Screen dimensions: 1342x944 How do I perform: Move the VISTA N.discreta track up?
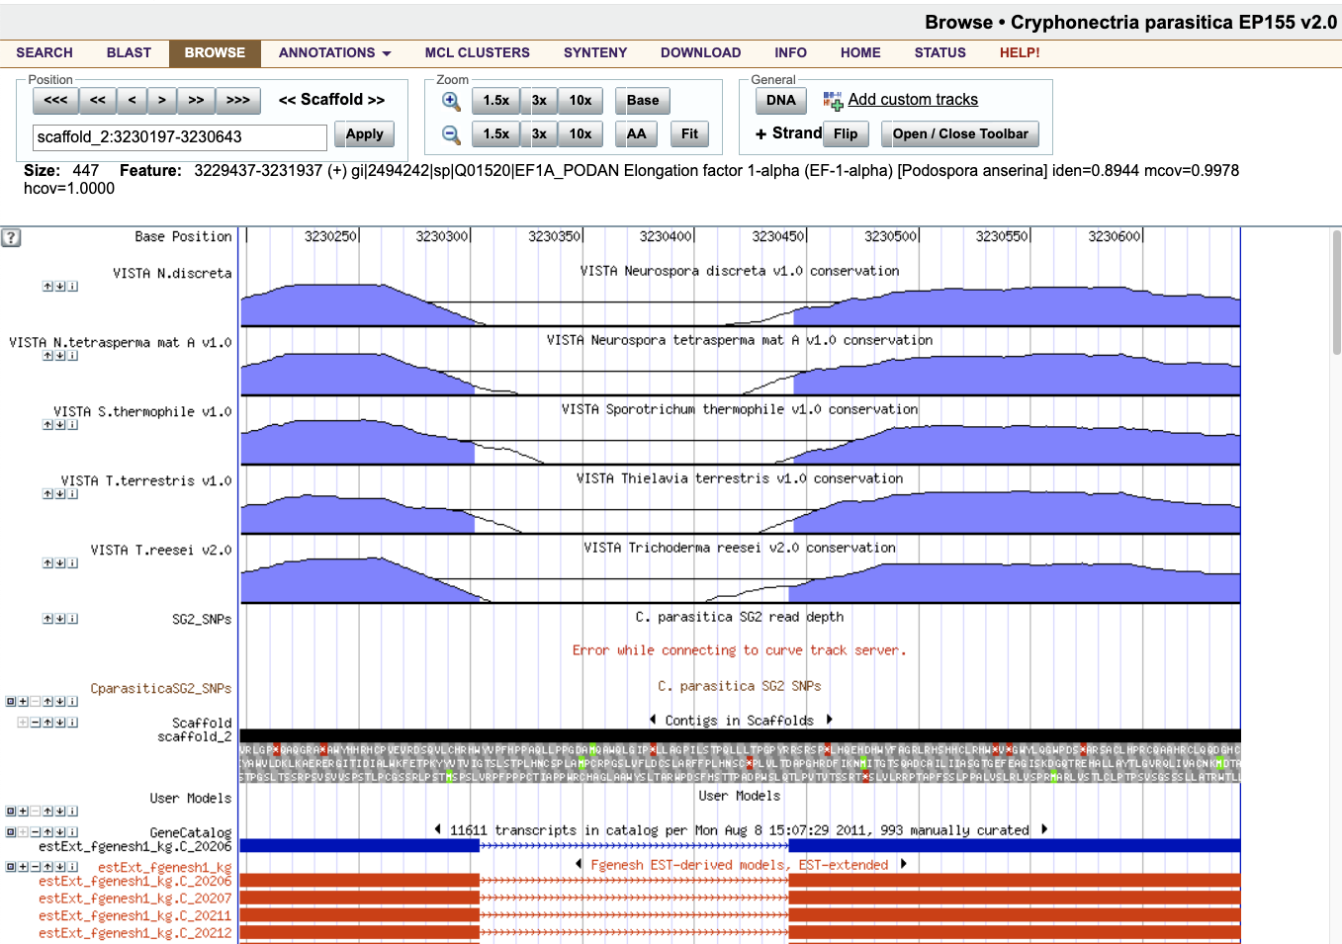pos(47,287)
